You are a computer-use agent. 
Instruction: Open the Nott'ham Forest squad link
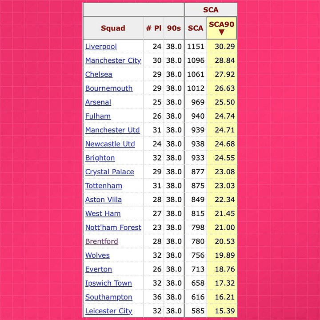pos(113,228)
